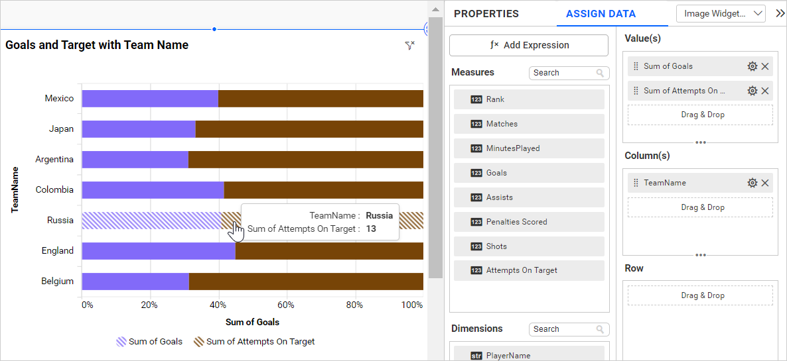The height and width of the screenshot is (361, 787).
Task: Click the Measures search field
Action: click(x=563, y=73)
